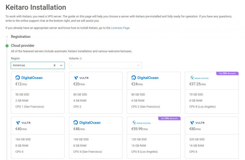Click Vultr logo on the €80/mo card

[x=197, y=123]
